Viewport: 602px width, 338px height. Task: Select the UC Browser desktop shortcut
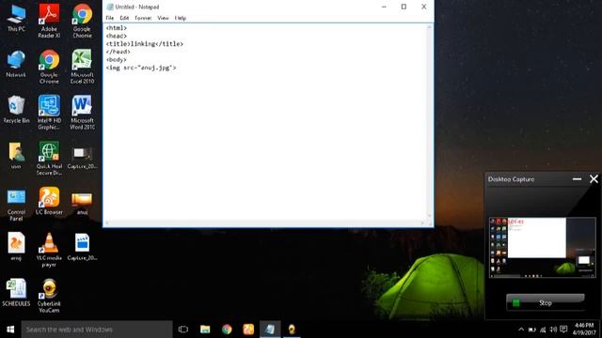[49, 201]
